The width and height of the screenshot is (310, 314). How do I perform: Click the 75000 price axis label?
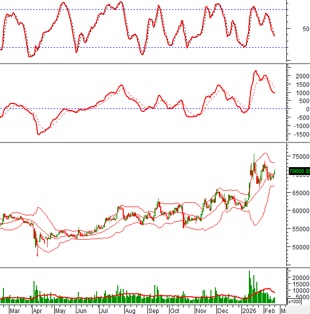pos(299,156)
